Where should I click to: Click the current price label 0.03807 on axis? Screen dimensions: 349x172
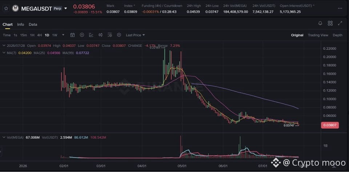330,125
